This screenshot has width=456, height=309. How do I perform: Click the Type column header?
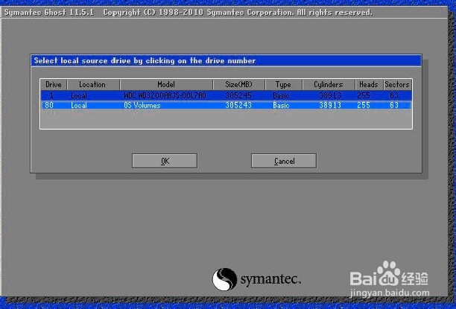tap(283, 84)
